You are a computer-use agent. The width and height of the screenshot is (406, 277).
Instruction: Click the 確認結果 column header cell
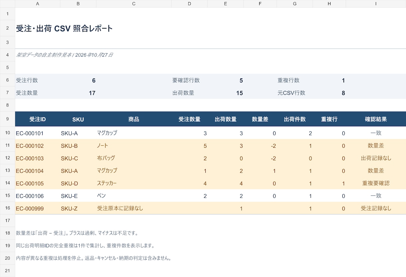coord(376,119)
